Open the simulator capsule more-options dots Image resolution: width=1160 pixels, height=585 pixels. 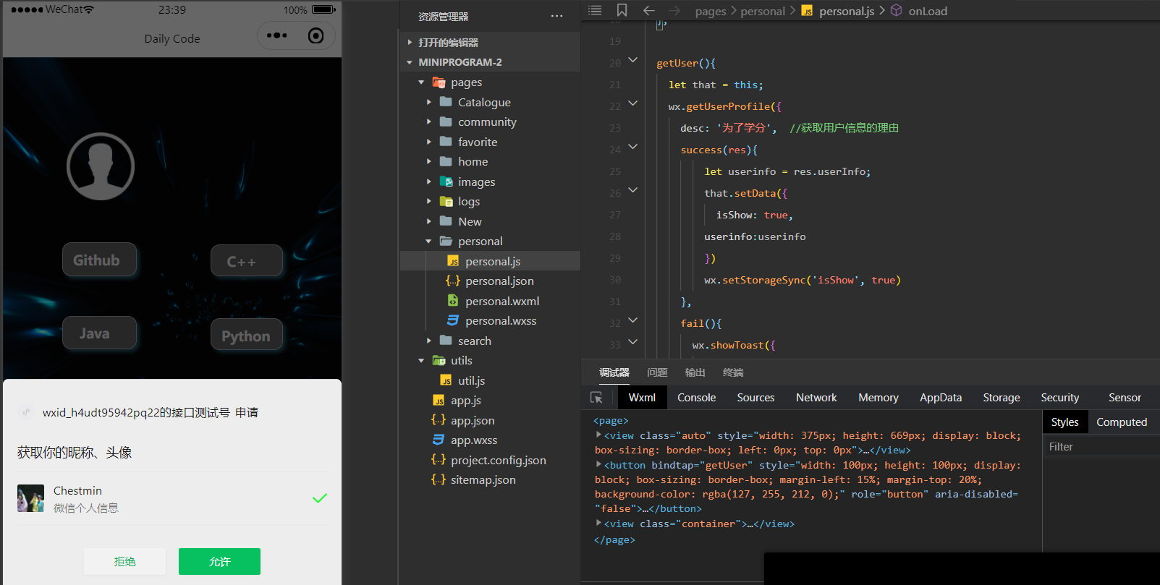pos(276,35)
